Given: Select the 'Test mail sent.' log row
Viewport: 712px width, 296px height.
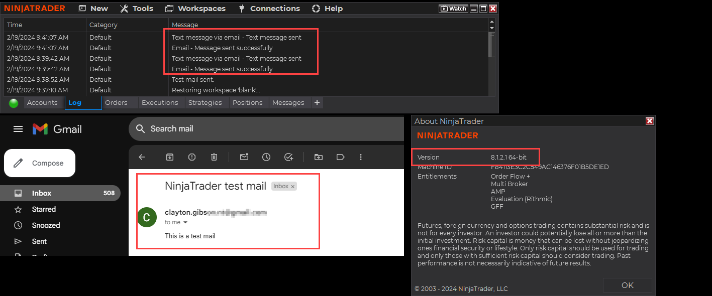Looking at the screenshot, I should tap(246, 79).
